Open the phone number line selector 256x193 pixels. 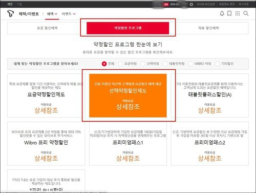click(x=175, y=4)
